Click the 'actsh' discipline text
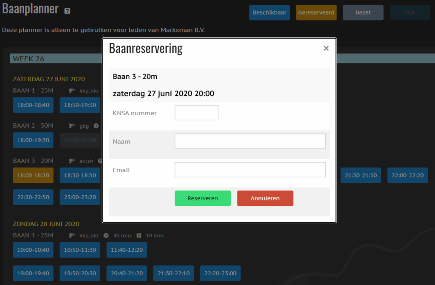The width and height of the screenshot is (435, 285). point(86,161)
